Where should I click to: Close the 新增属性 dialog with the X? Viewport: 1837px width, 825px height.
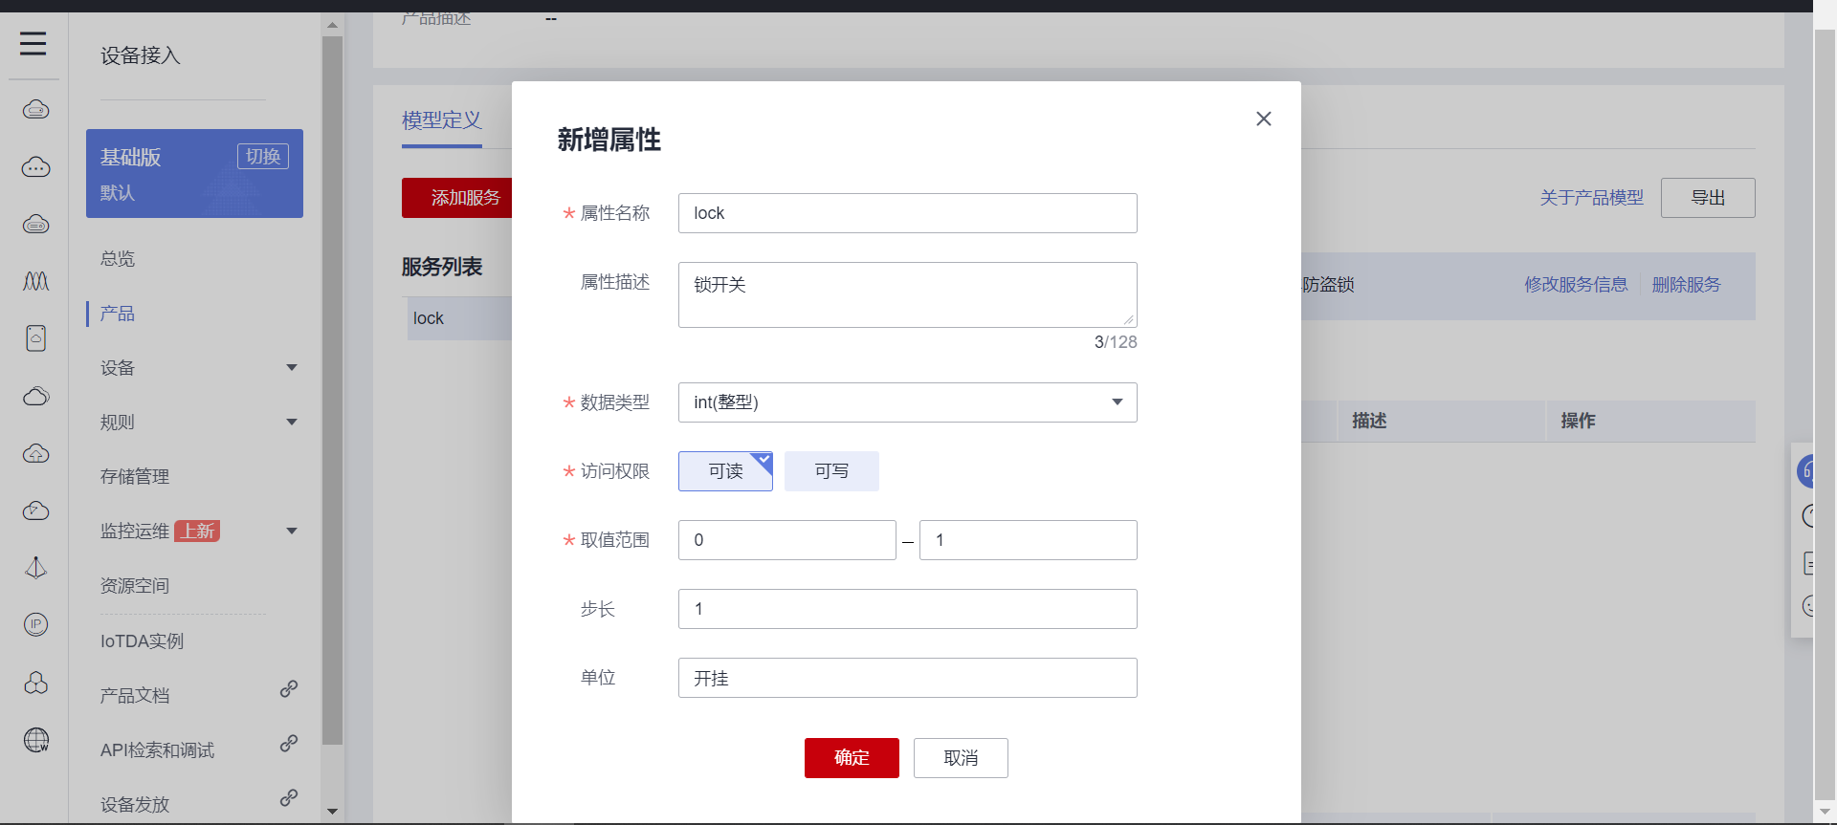click(1264, 119)
